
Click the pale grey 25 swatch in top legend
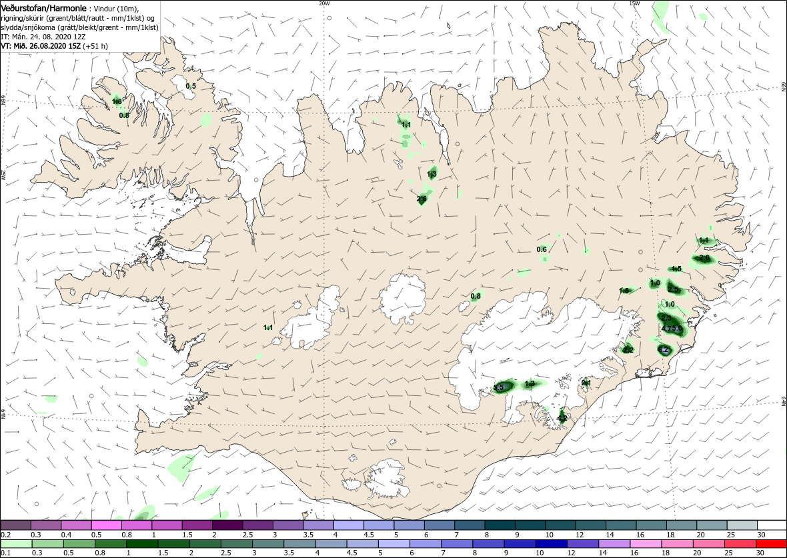coord(742,525)
